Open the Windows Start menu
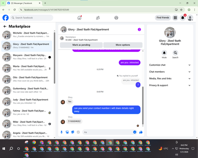The image size is (198, 158). (x=4, y=149)
